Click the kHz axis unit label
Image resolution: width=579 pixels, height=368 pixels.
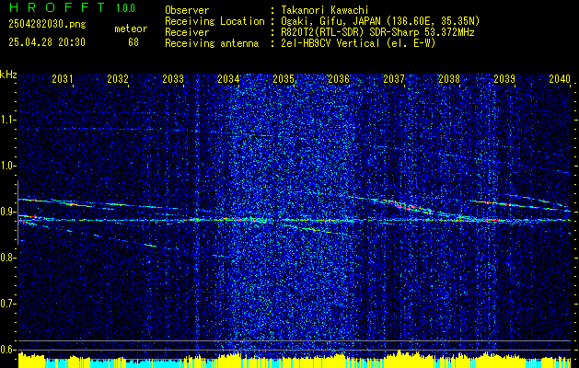(x=8, y=75)
